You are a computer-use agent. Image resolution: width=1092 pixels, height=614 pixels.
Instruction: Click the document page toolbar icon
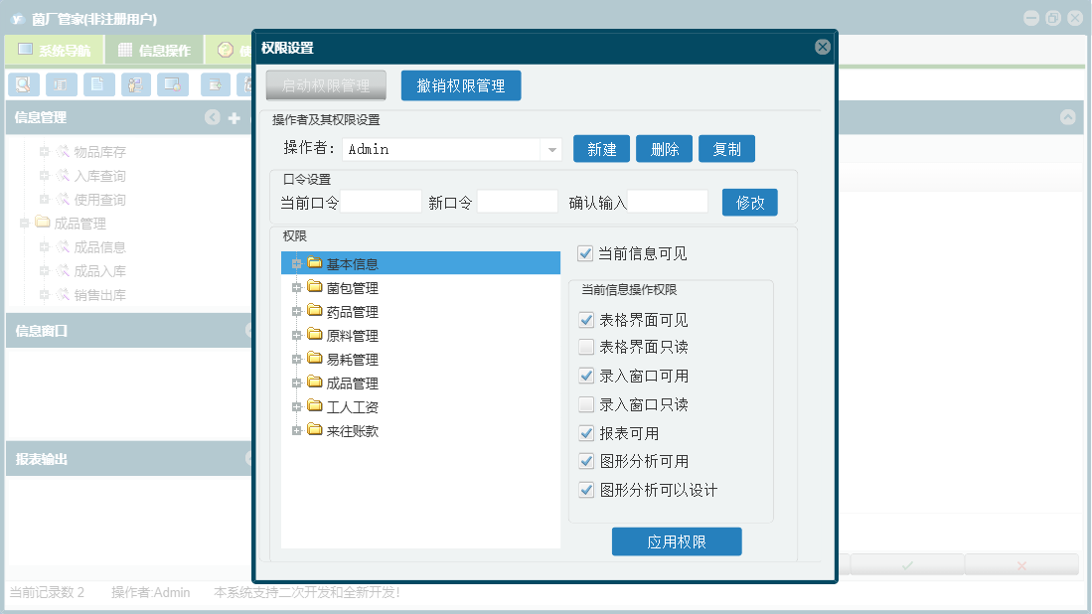(x=98, y=84)
